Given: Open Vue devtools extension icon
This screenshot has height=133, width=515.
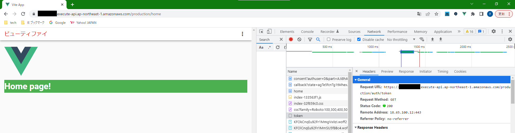Looking at the screenshot, I should (x=464, y=14).
